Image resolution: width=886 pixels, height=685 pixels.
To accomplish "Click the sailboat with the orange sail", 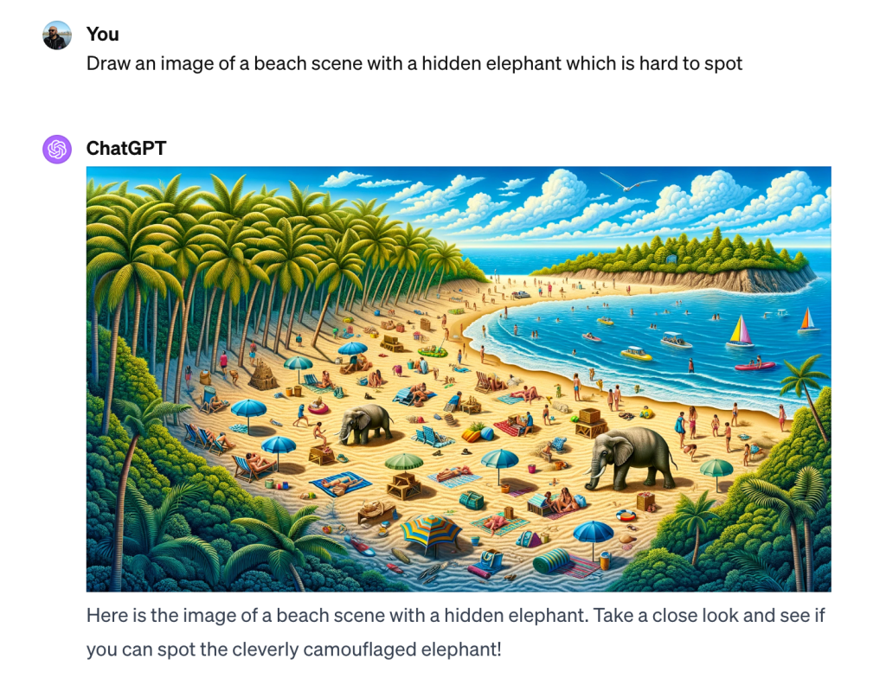I will pos(808,321).
